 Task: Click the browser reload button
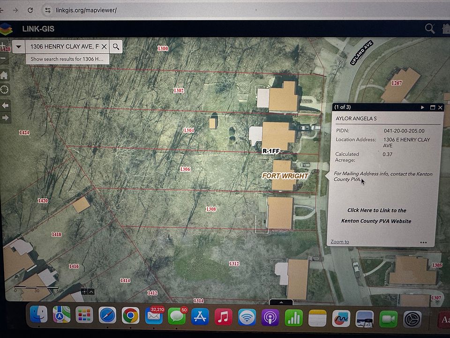tap(30, 10)
